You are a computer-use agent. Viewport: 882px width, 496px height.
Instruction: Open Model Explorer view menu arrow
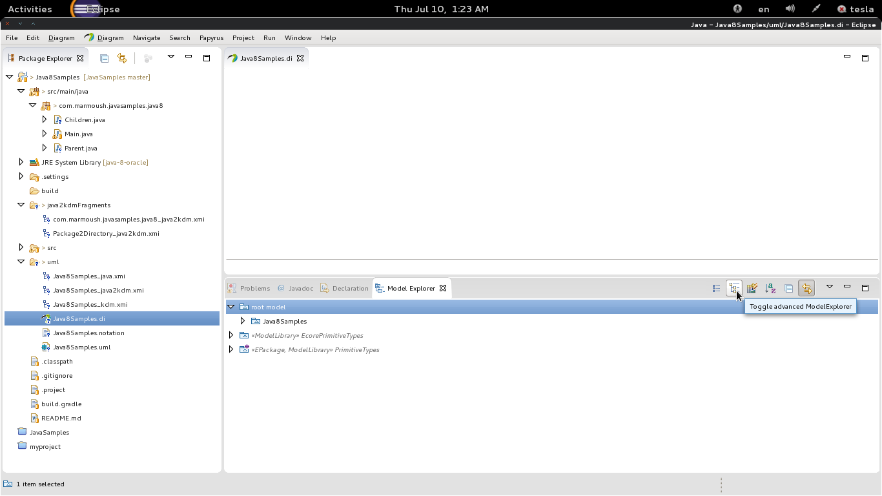click(830, 287)
